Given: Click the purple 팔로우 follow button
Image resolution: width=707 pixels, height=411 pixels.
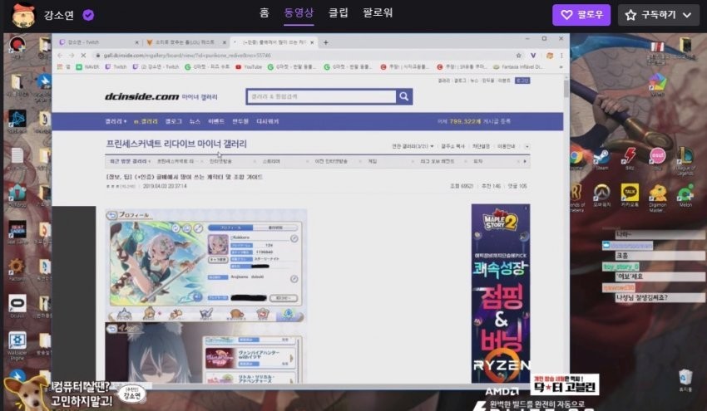Looking at the screenshot, I should tap(581, 15).
